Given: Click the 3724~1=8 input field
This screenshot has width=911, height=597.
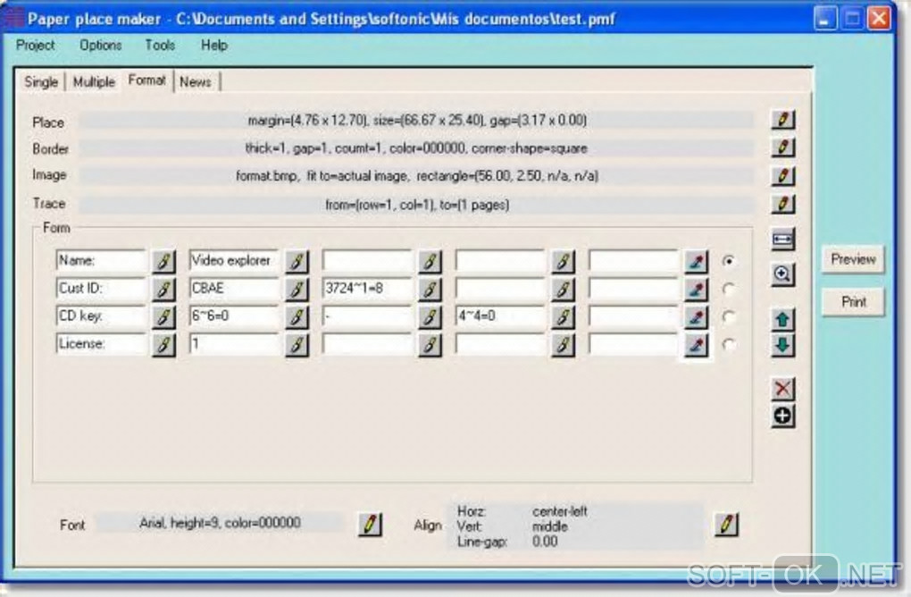Looking at the screenshot, I should (367, 289).
